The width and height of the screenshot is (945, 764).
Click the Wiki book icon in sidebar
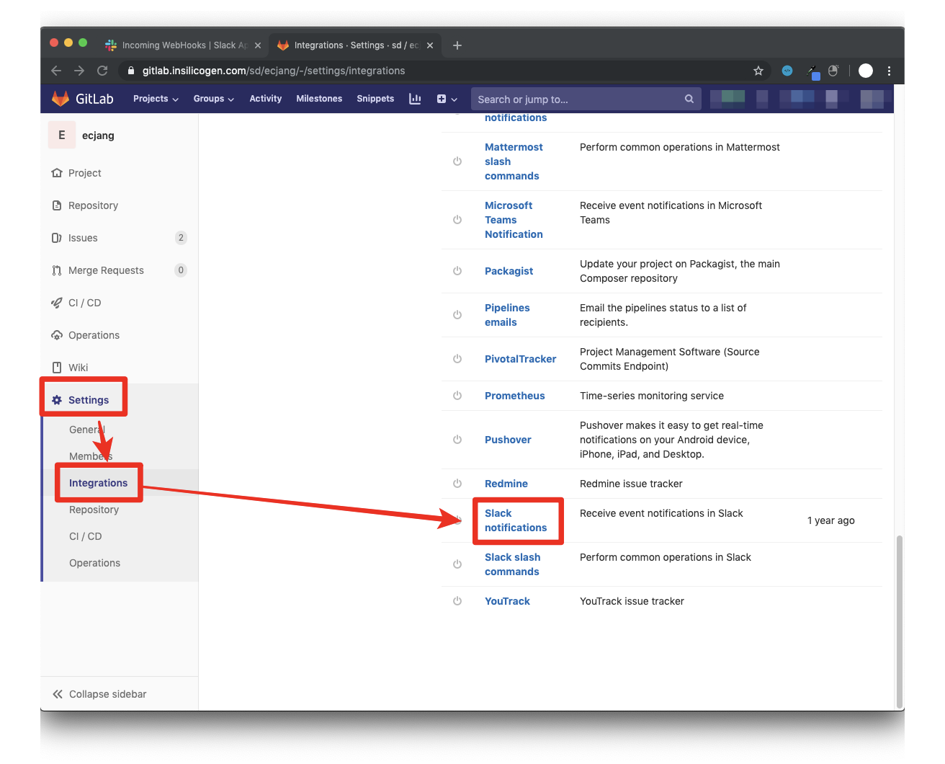coord(57,368)
